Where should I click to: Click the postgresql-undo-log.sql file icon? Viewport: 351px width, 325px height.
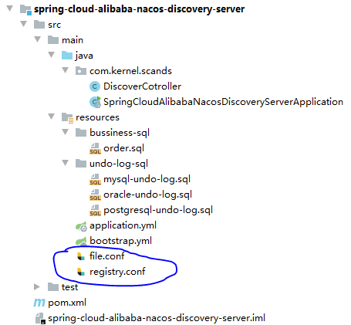point(95,210)
